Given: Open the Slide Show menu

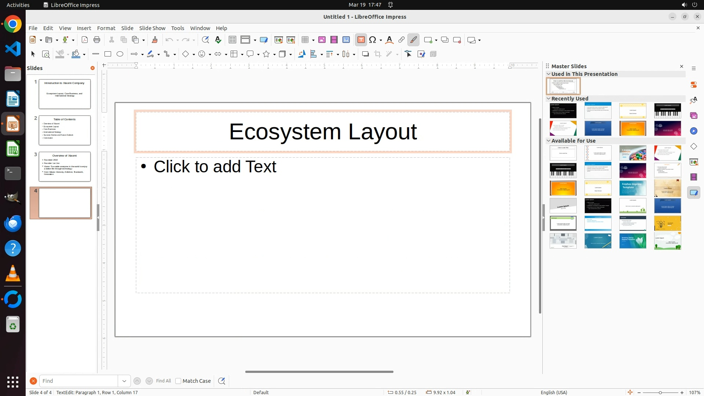Looking at the screenshot, I should click(152, 28).
